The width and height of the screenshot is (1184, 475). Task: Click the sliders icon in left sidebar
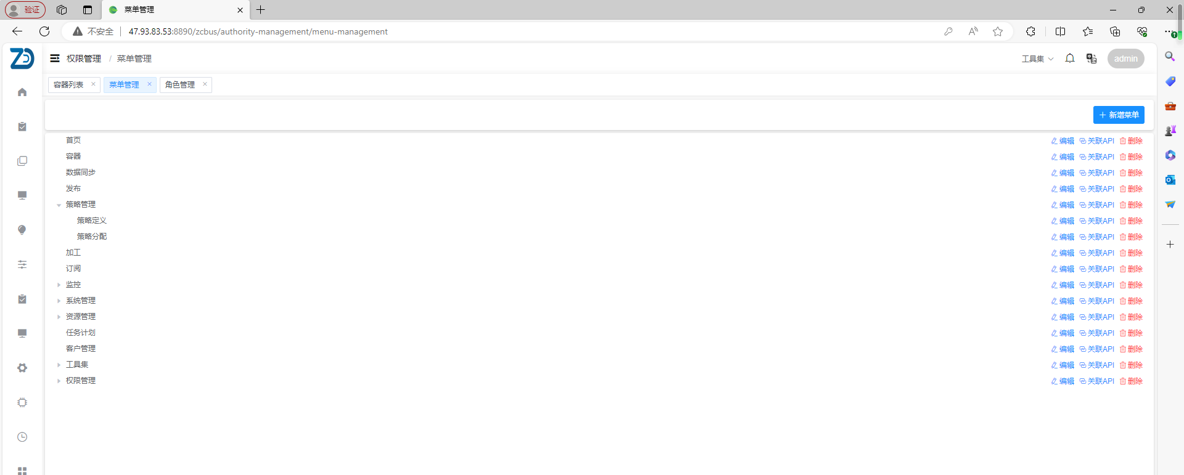(22, 264)
